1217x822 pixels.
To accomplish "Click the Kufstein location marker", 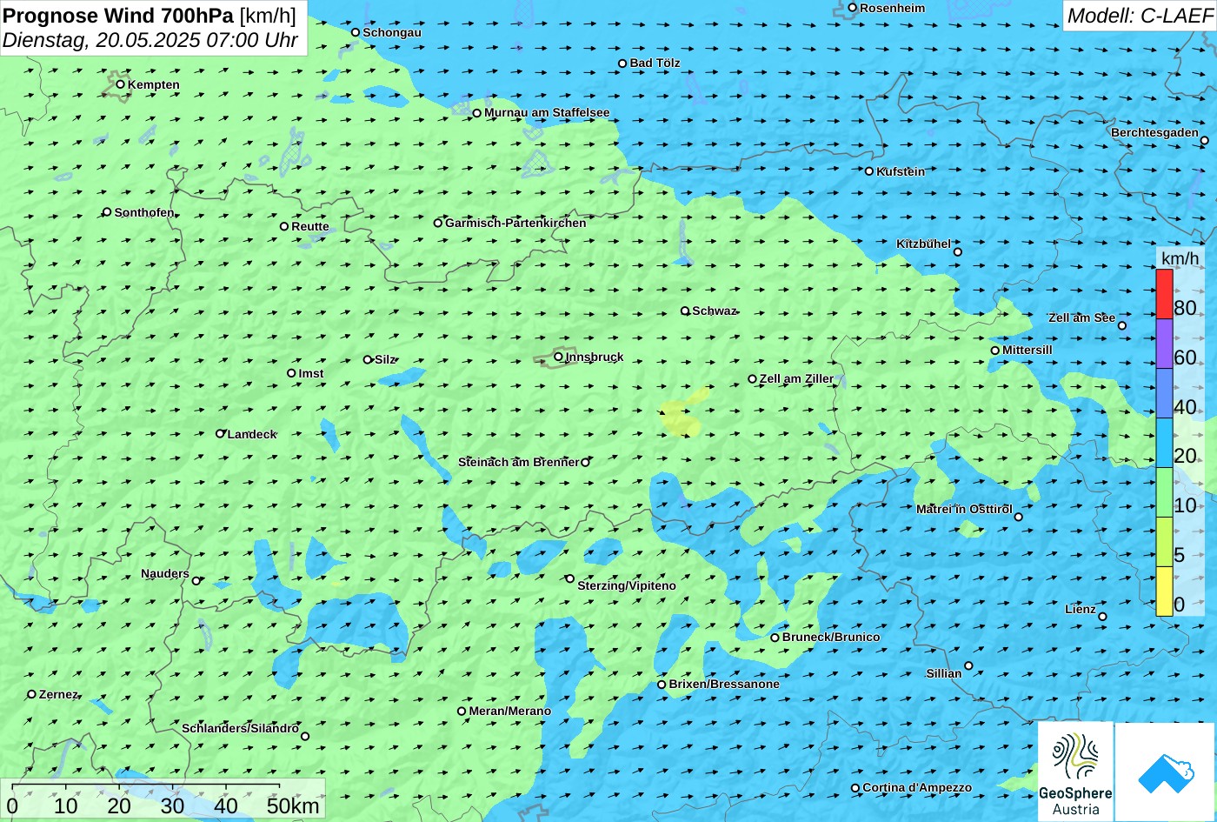I will 869,171.
